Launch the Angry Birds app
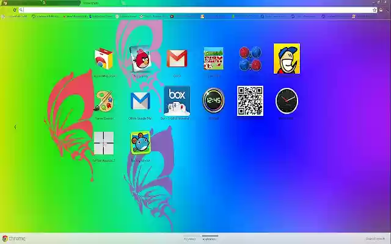The width and height of the screenshot is (391, 244). click(x=140, y=59)
